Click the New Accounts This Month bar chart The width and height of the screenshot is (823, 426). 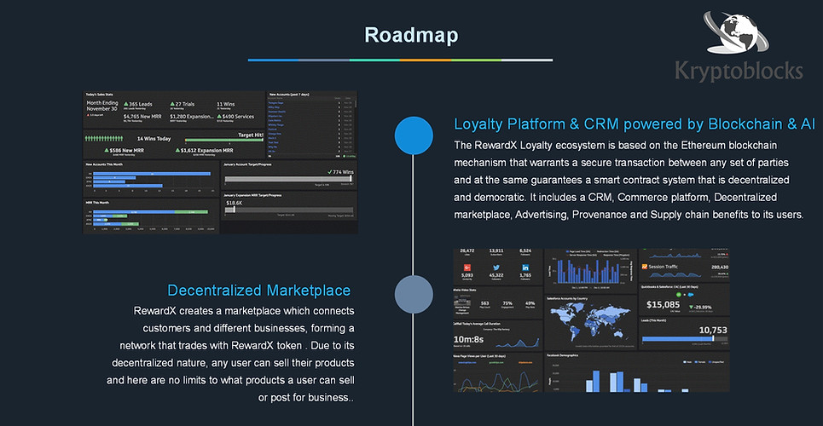pyautogui.click(x=149, y=180)
